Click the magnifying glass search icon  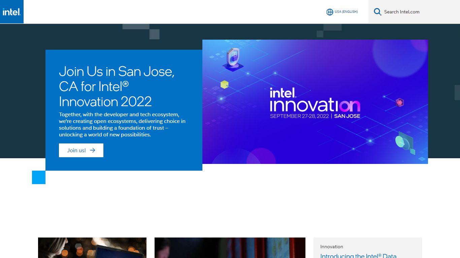(377, 12)
